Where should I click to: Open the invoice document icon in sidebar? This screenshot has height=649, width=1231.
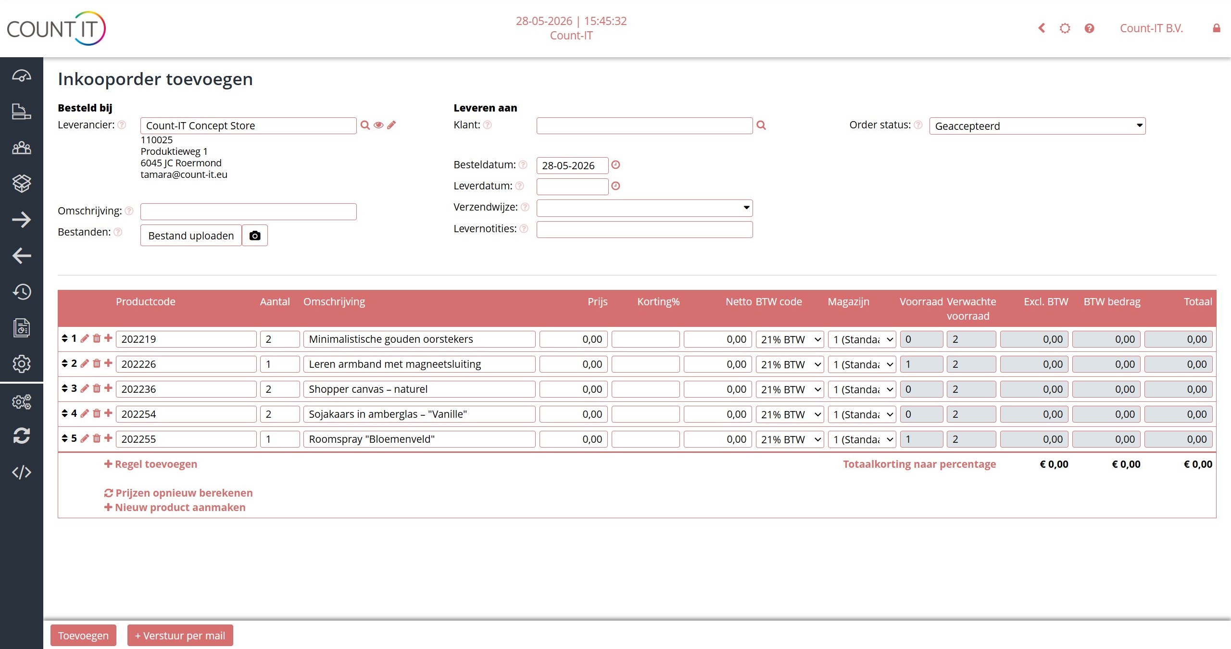pyautogui.click(x=22, y=328)
